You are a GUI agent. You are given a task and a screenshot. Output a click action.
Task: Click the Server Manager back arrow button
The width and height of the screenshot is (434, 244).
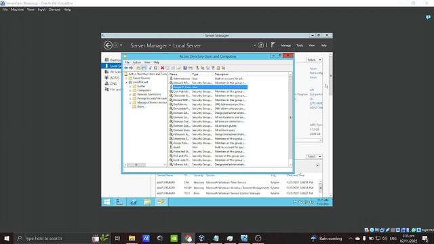pos(108,45)
